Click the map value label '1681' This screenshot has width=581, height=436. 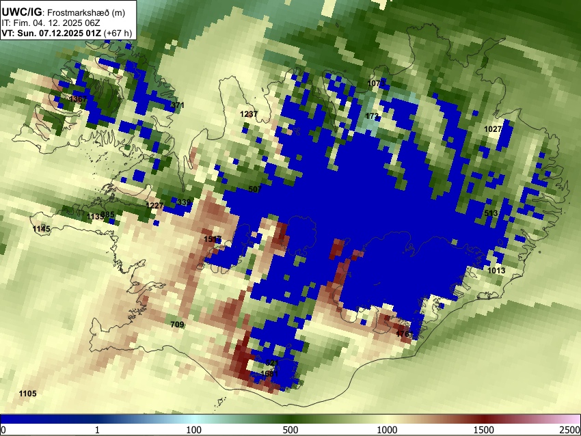coord(269,373)
